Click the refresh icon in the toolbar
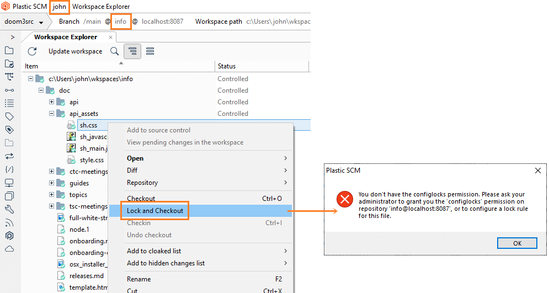The width and height of the screenshot is (549, 293). [x=32, y=51]
